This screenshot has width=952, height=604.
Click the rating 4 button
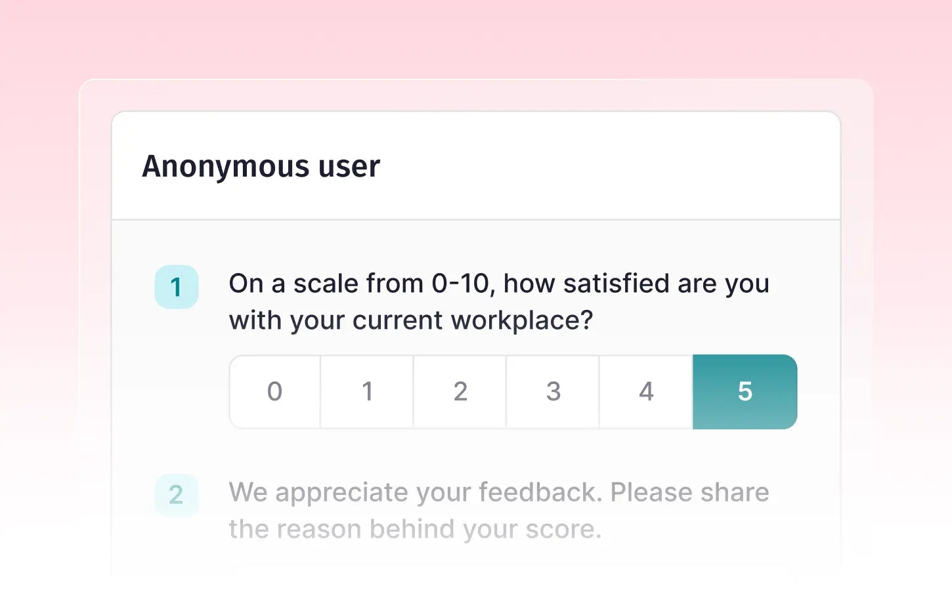(646, 392)
